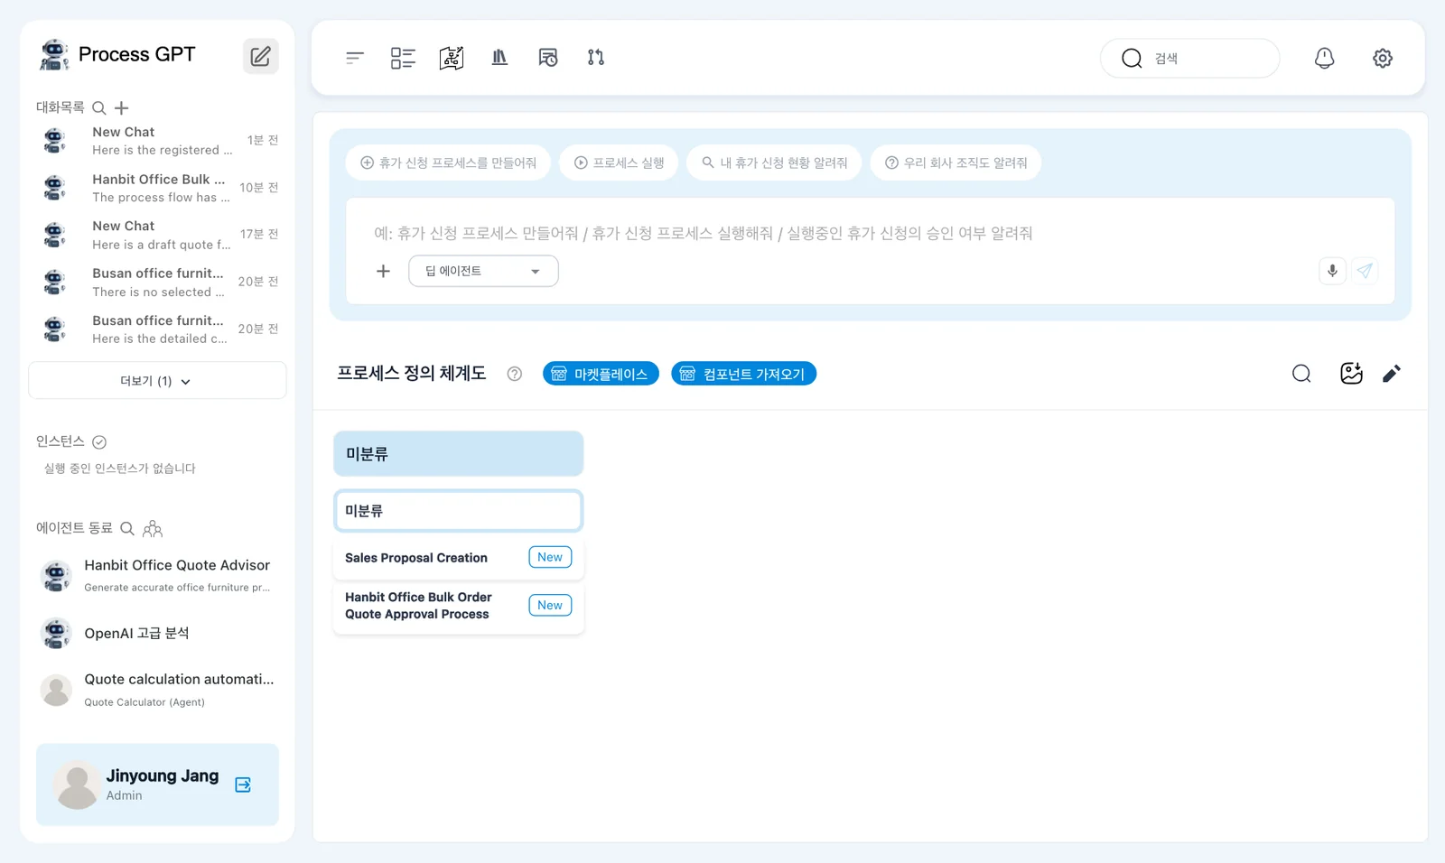
Task: Open the hamburger menu in top toolbar
Action: [x=355, y=58]
